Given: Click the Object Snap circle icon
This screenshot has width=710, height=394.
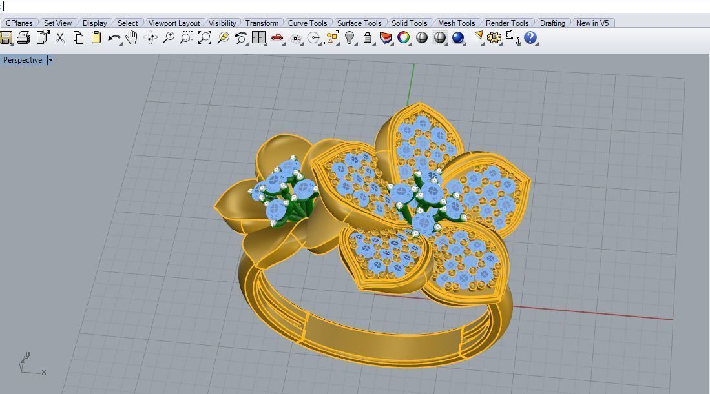Looking at the screenshot, I should [313, 38].
